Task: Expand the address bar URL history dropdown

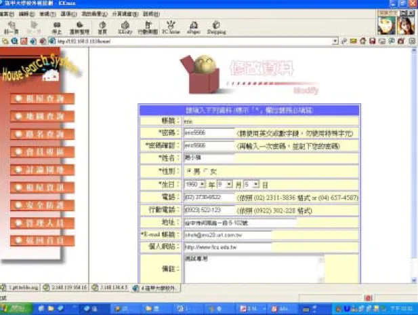Action: click(x=335, y=41)
